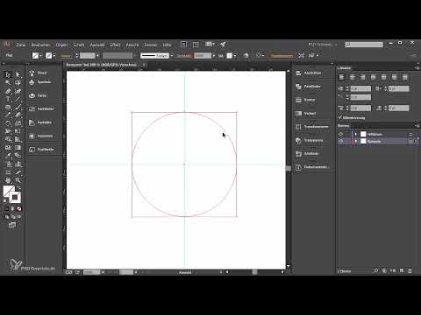This screenshot has height=315, width=421.
Task: Open Adobe Bridge from the application bar
Action: [x=183, y=45]
